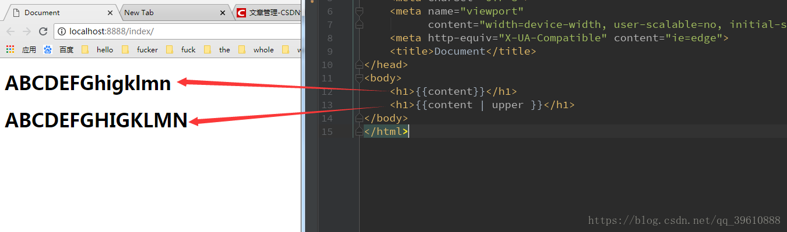View site information icon in address bar
The image size is (787, 232).
62,31
